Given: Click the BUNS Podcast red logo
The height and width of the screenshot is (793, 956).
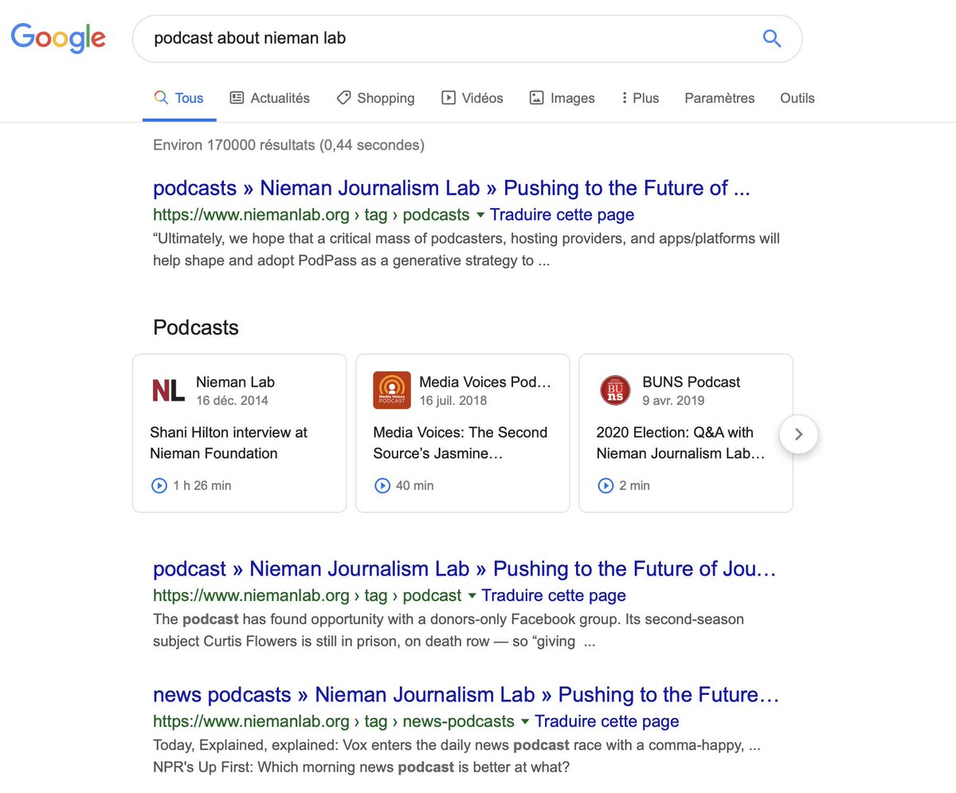Looking at the screenshot, I should (x=615, y=391).
